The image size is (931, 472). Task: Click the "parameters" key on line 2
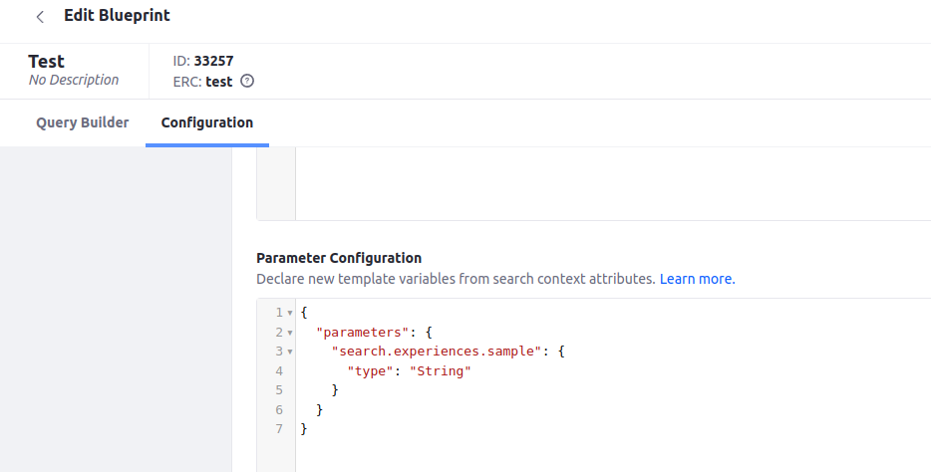tap(362, 332)
